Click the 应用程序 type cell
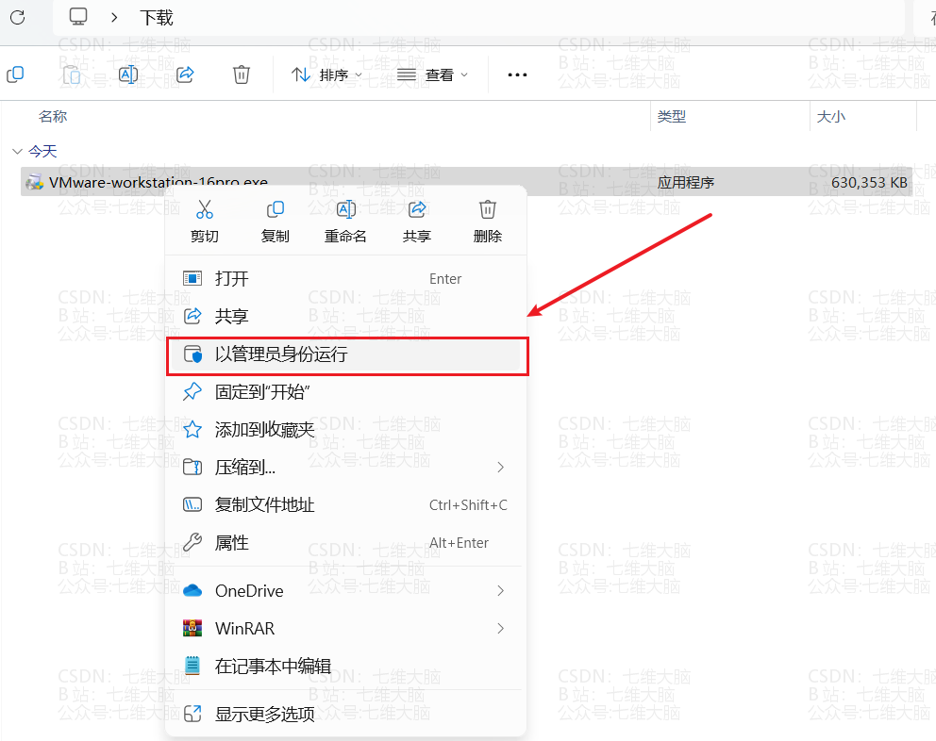936x741 pixels. click(x=686, y=183)
